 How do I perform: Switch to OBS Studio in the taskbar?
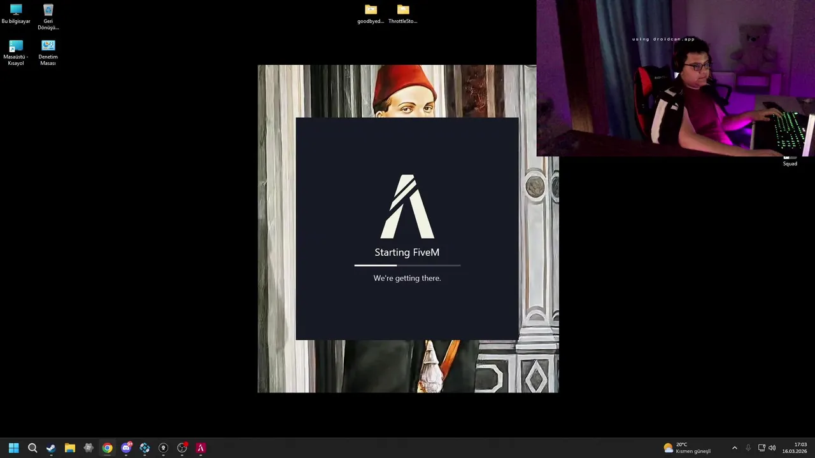click(x=182, y=448)
